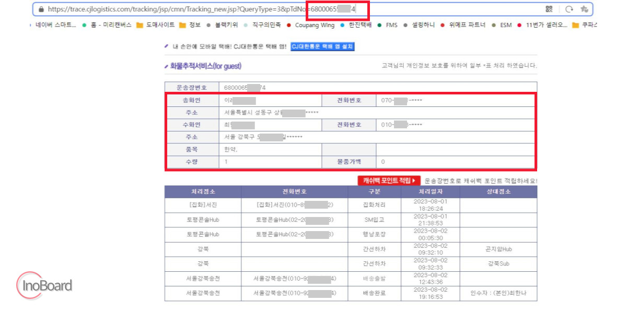The width and height of the screenshot is (627, 313).
Task: Open the 한진택배 bookmark
Action: pos(357,25)
